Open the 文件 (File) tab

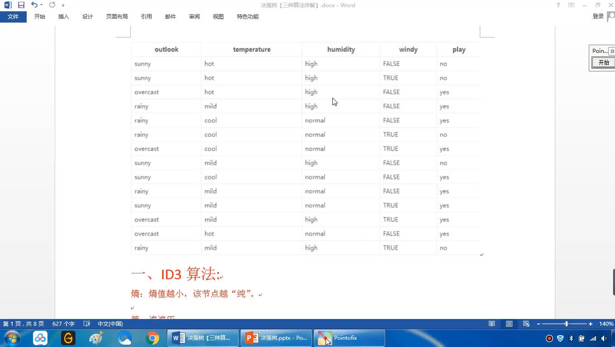pos(13,17)
